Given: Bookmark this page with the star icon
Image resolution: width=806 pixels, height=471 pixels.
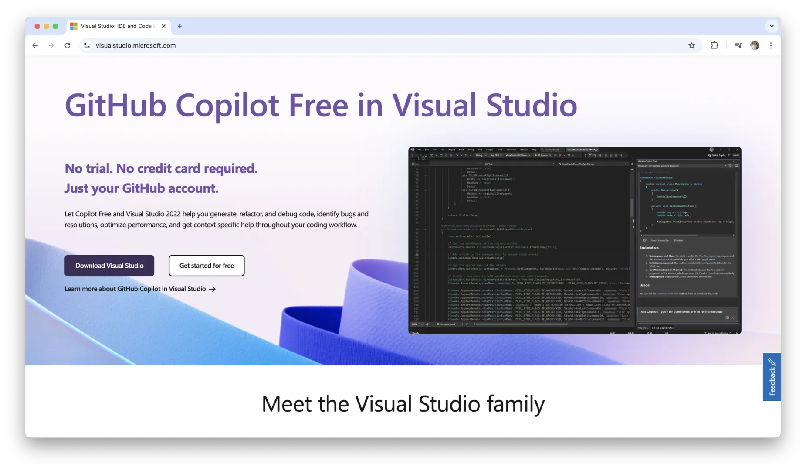Looking at the screenshot, I should coord(691,45).
